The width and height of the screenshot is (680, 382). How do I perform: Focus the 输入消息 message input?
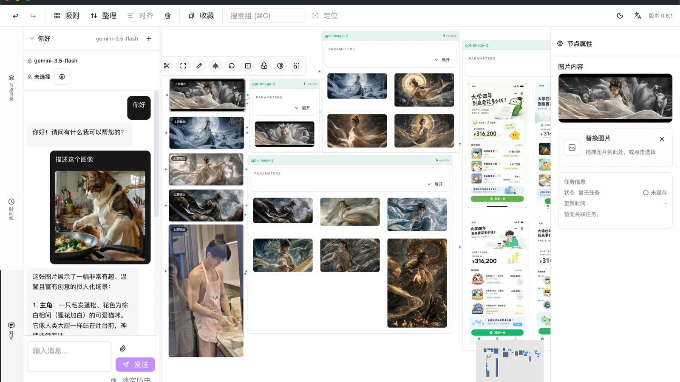pos(70,357)
